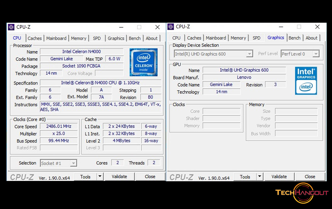Click the GPU Name field Intel UHD Graphics 600

pos(244,70)
